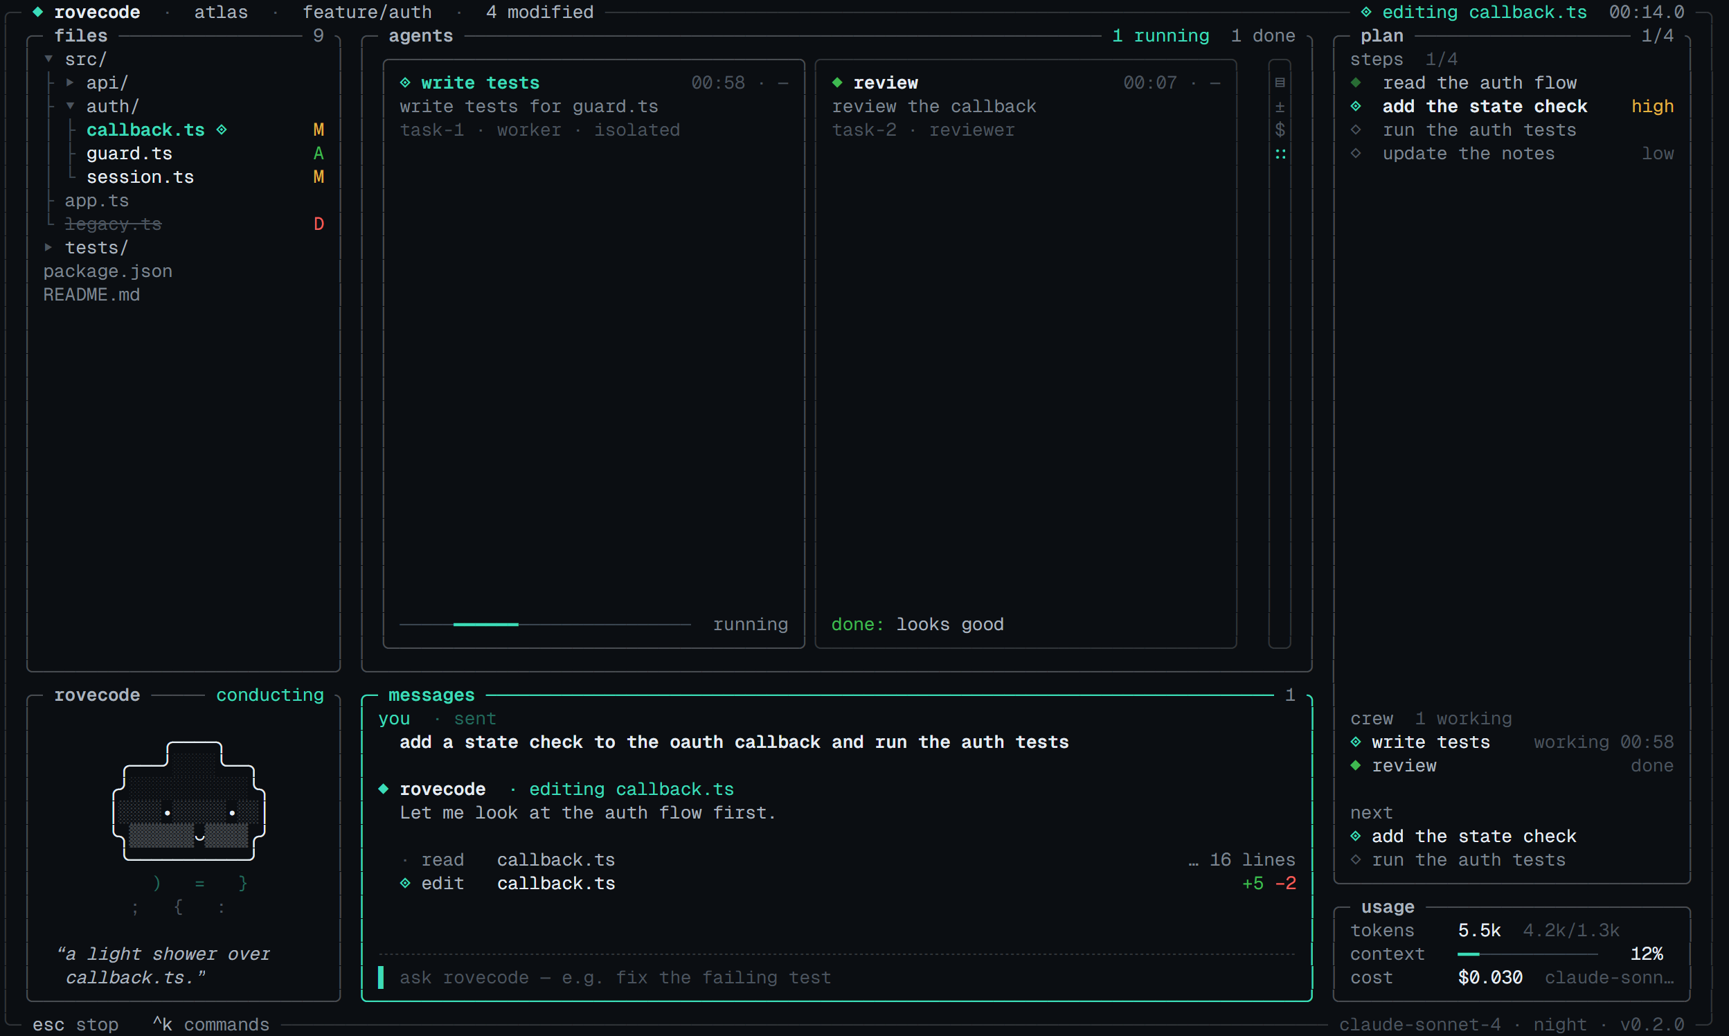Click the rovecode mascot thumbnail
1729x1036 pixels.
(189, 801)
